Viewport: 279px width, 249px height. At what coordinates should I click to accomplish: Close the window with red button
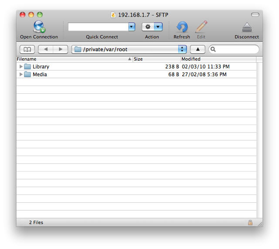point(23,14)
